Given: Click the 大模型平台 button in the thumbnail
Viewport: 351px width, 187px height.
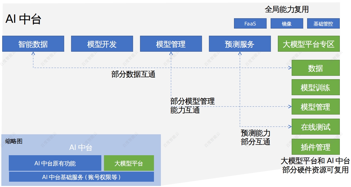Looking at the screenshot, I should coord(129,163).
